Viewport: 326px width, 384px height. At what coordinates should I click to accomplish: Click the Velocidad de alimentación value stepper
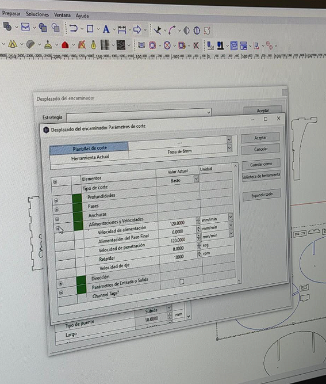tap(198, 220)
